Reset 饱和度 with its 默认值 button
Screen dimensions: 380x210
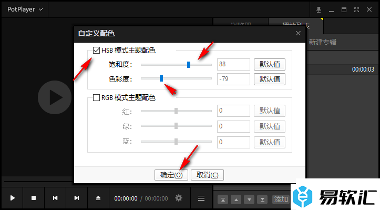(x=270, y=64)
